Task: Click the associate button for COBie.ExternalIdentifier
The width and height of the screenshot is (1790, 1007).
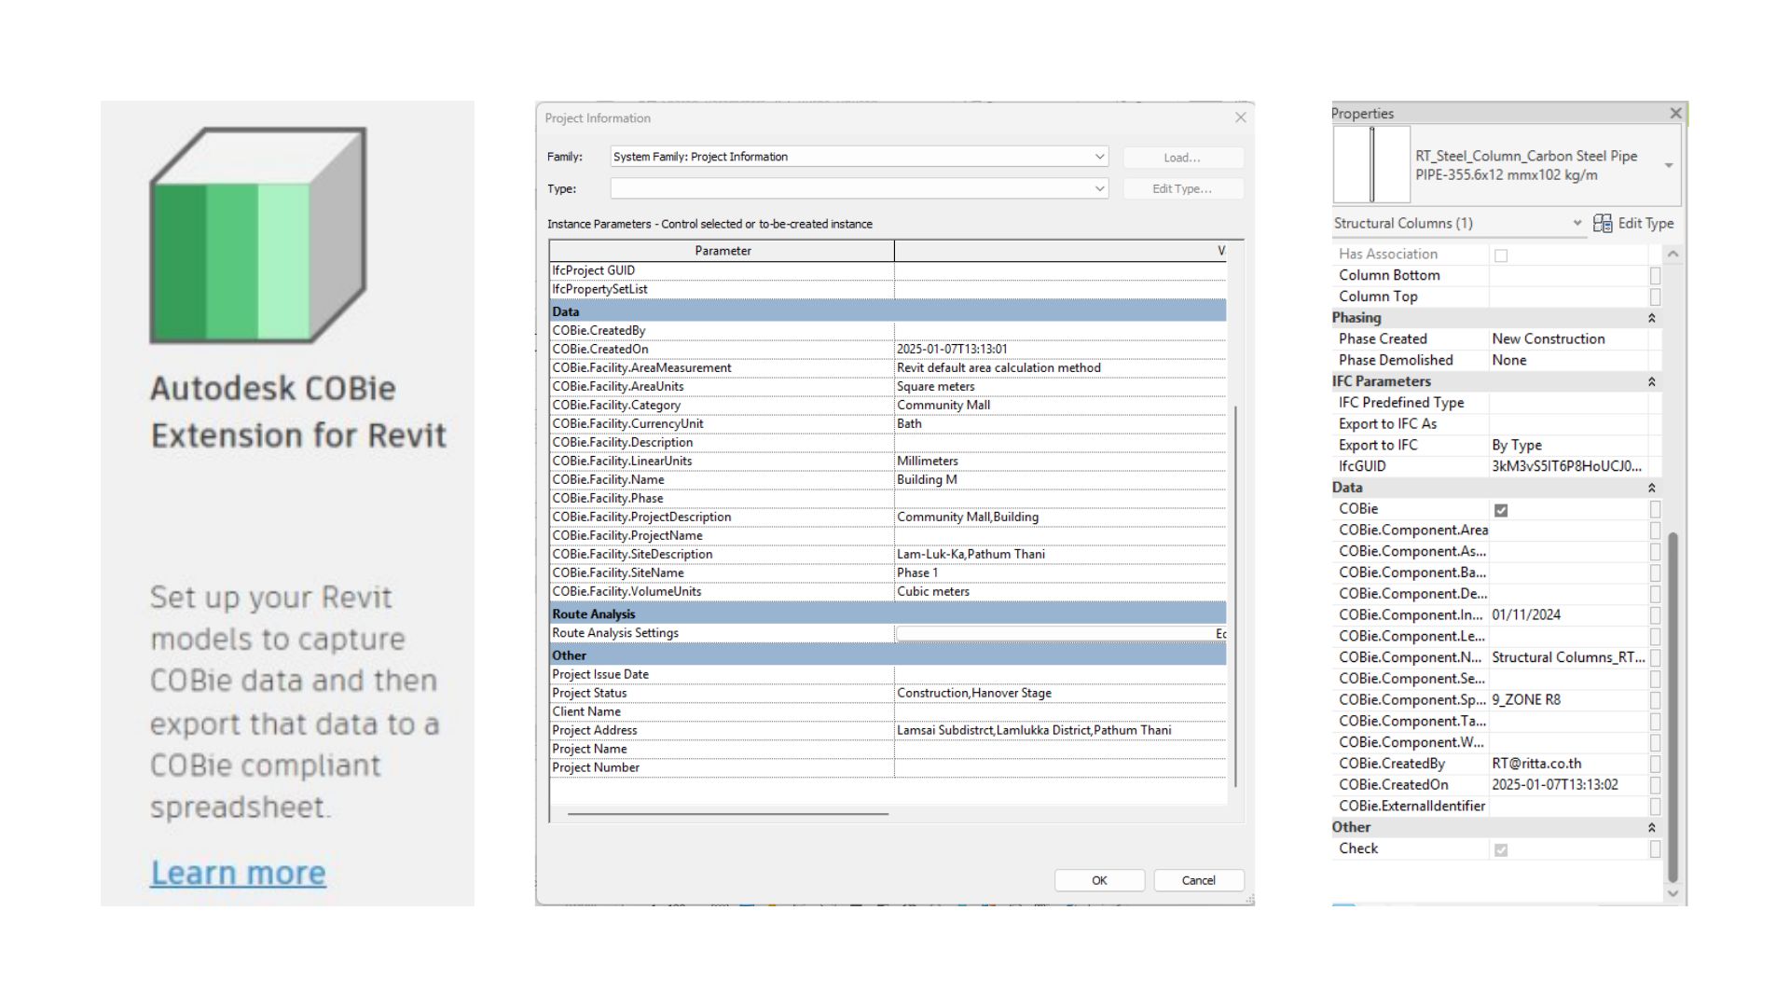Action: click(x=1655, y=807)
